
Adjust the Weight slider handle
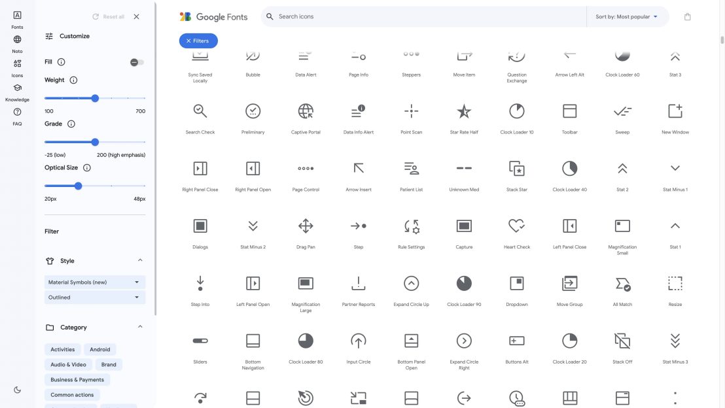pos(94,97)
